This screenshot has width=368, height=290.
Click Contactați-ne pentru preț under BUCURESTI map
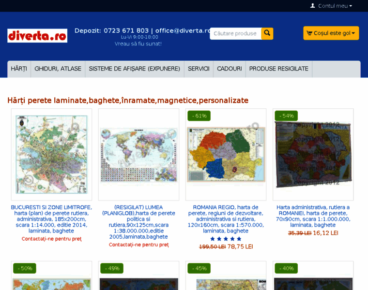(x=51, y=239)
